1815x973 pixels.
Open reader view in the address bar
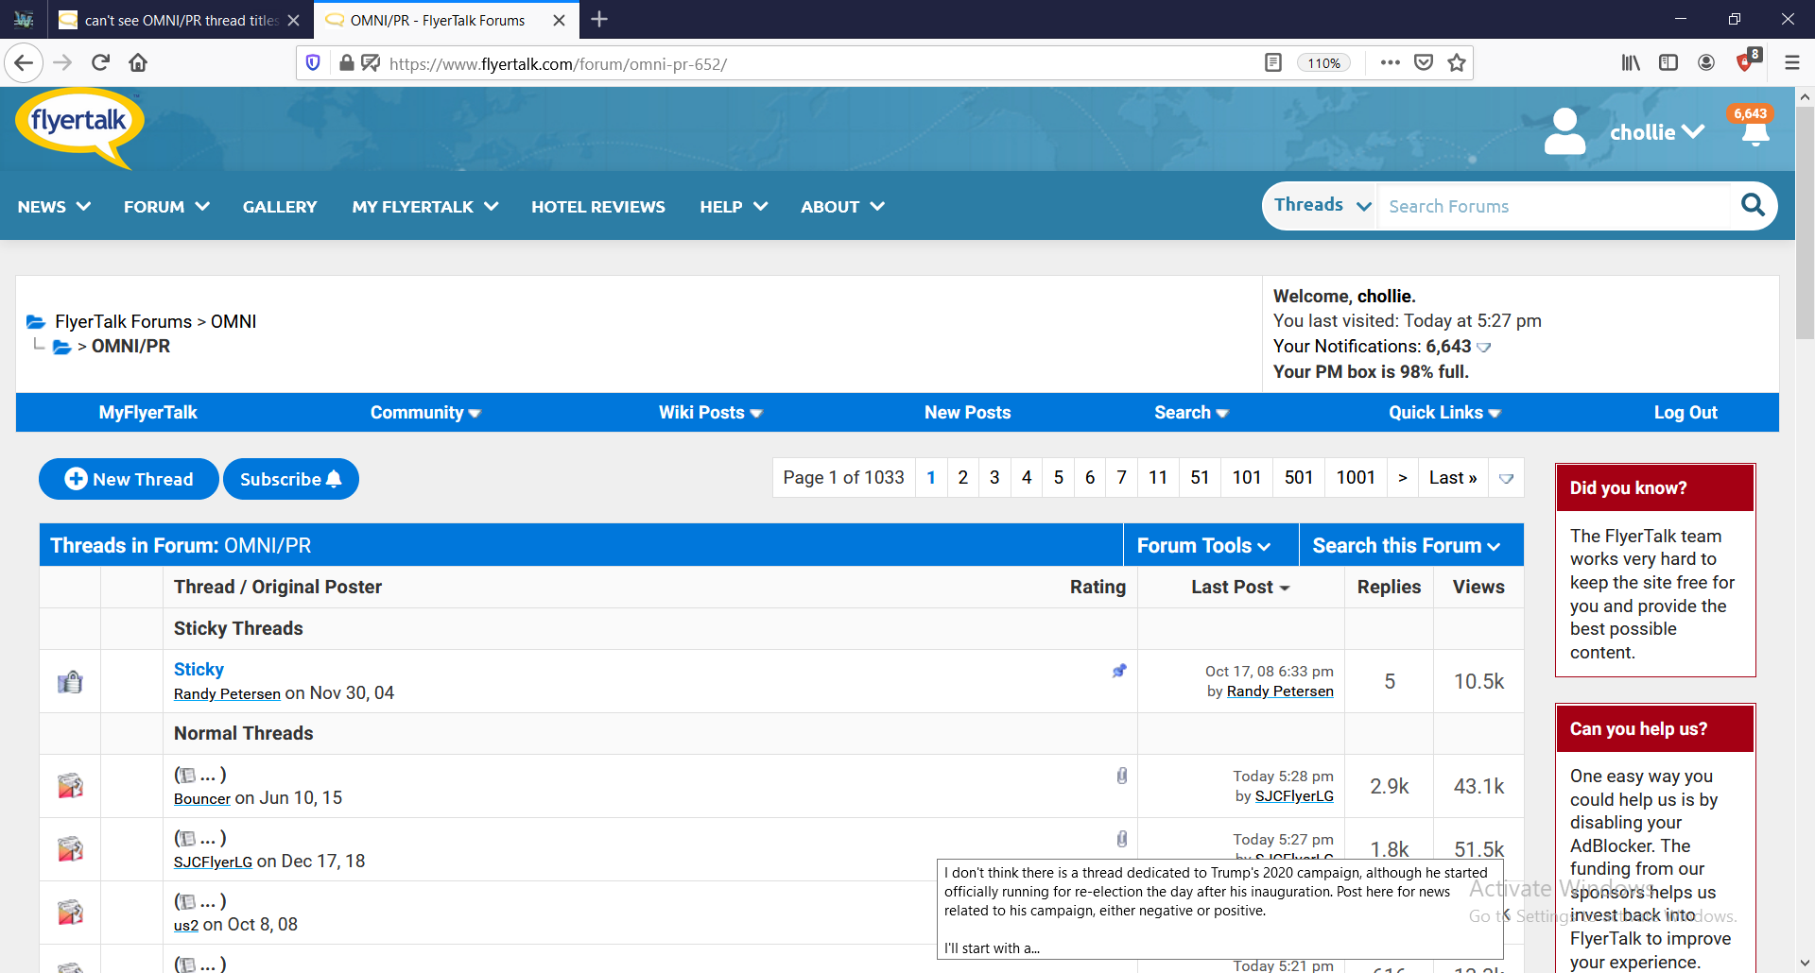pos(1272,62)
